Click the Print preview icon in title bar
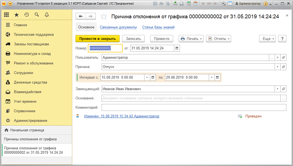The image size is (293, 166). click(168, 4)
